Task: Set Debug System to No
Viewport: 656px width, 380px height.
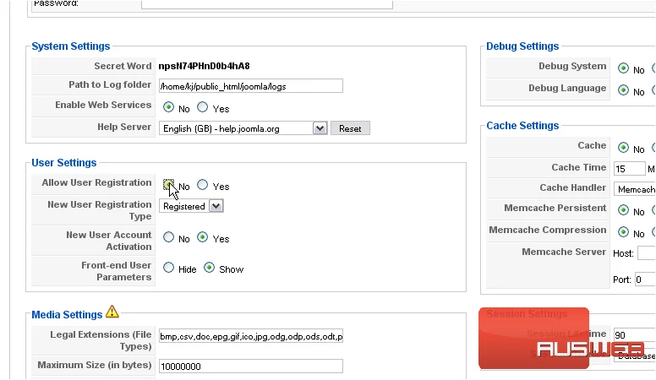Action: coord(623,68)
